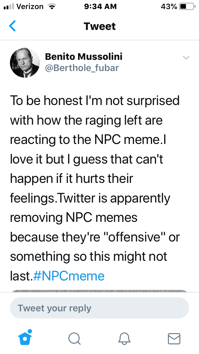Open the author's profile picture
Viewport: 199px width, 354px height.
[25, 62]
